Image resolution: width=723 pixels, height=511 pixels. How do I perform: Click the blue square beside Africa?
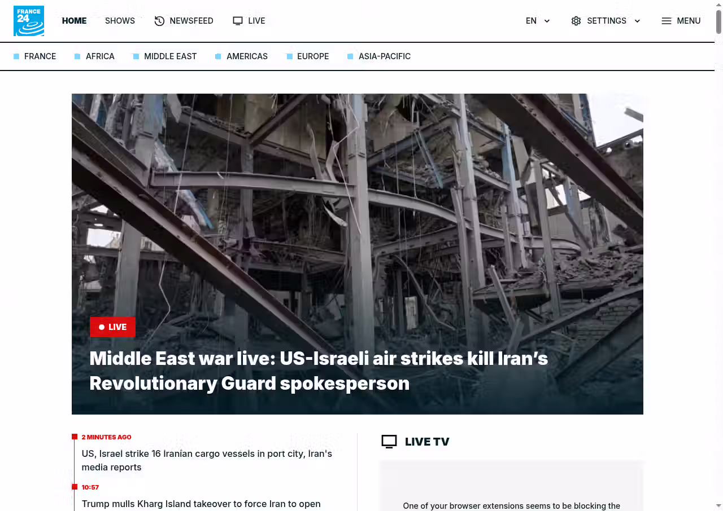(77, 56)
